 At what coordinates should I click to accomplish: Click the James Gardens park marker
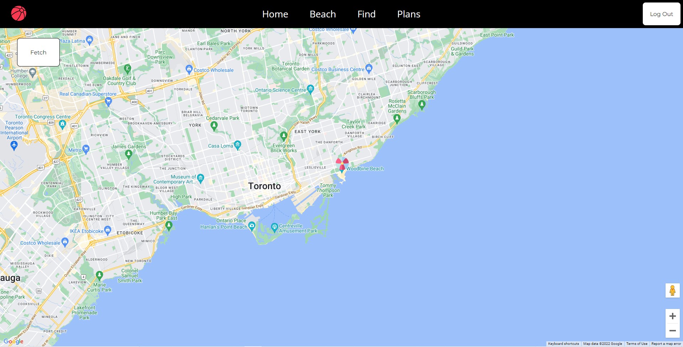(x=129, y=154)
